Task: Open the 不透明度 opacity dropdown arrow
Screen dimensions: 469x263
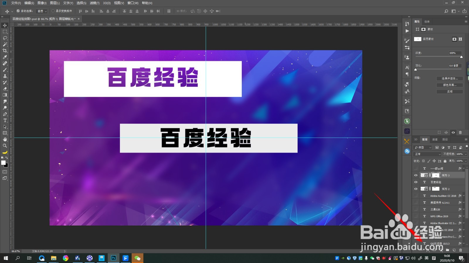Action: pyautogui.click(x=466, y=154)
